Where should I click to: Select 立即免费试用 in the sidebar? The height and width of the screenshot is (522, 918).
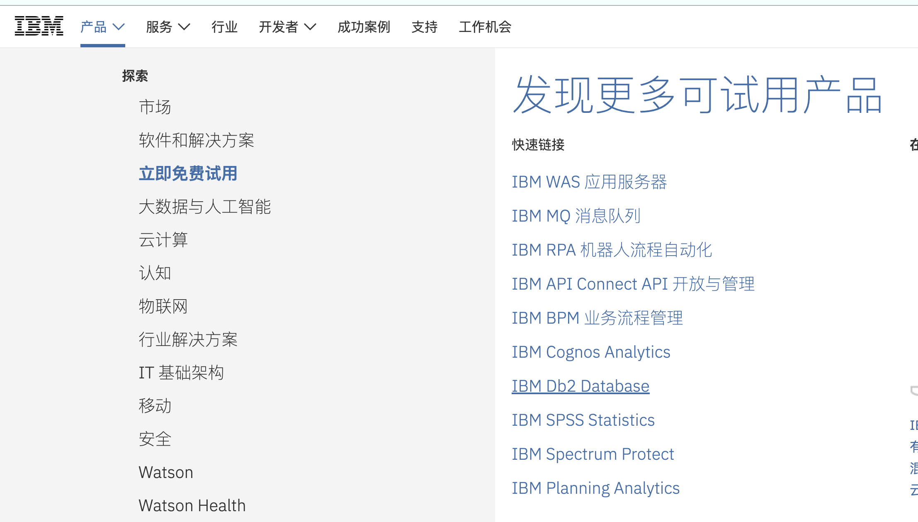coord(188,173)
